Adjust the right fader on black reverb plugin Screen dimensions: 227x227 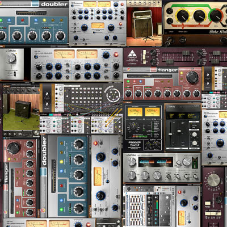(179, 131)
